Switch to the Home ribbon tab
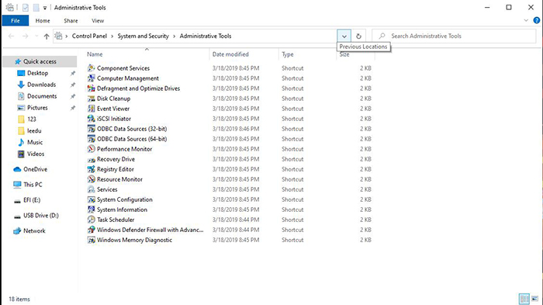The width and height of the screenshot is (543, 305). [x=43, y=21]
